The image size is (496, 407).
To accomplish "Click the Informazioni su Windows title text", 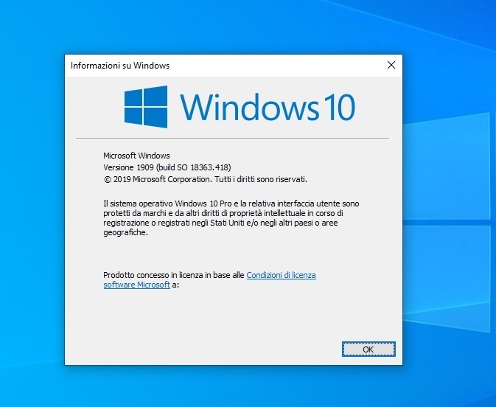I will (x=120, y=66).
